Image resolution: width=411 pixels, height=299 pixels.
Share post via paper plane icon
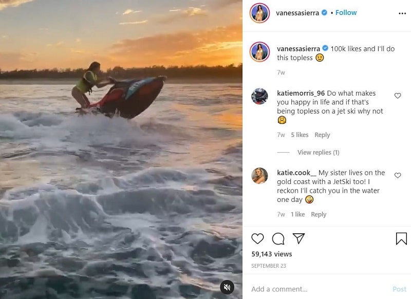click(298, 238)
